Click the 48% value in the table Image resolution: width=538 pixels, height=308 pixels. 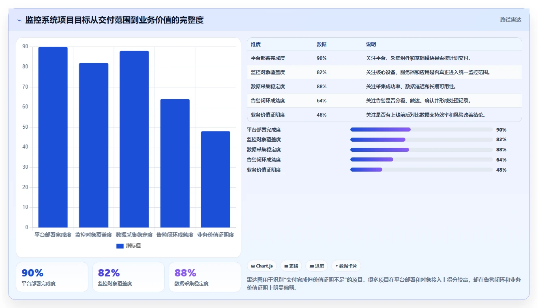click(322, 115)
